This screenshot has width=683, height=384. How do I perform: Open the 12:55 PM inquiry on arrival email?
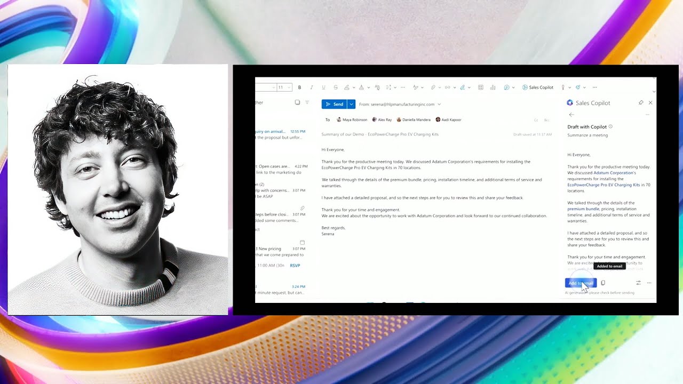(281, 134)
